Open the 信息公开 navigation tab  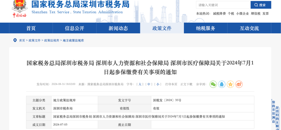(x=75, y=28)
